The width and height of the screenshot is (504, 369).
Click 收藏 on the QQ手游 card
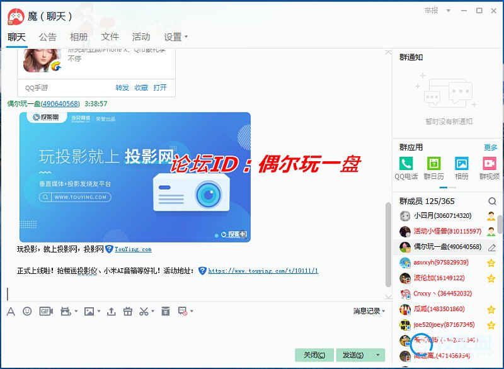coord(141,88)
